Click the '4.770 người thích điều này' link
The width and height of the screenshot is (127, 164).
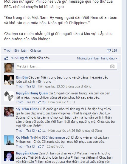(30, 58)
